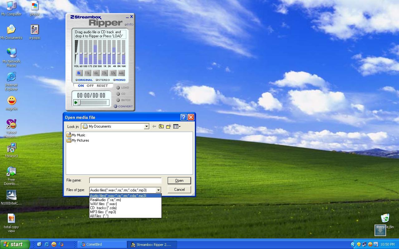The image size is (399, 249).
Task: Click the Info button in Streambox Ripper
Action: [129, 24]
